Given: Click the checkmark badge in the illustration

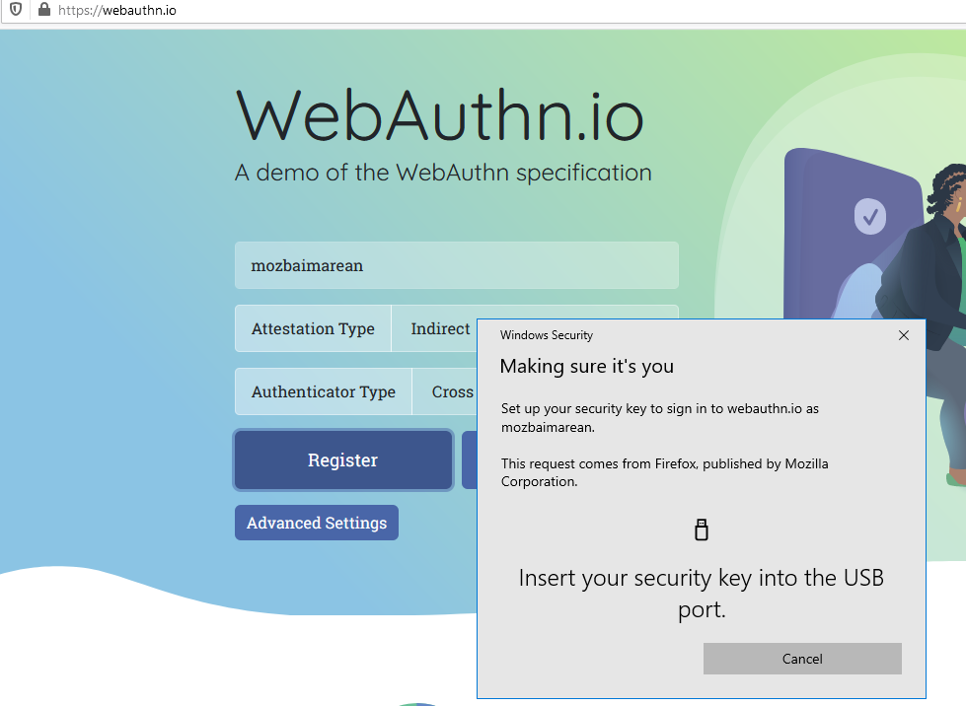Looking at the screenshot, I should [869, 217].
